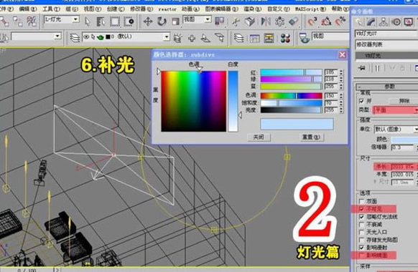This screenshot has height=272, width=418.
Task: Toggle the 双面 checkbox
Action: tap(361, 201)
